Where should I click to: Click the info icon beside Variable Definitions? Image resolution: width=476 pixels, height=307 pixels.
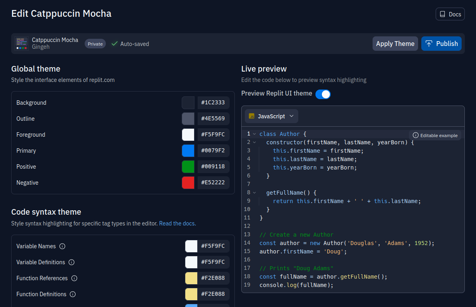coord(71,262)
